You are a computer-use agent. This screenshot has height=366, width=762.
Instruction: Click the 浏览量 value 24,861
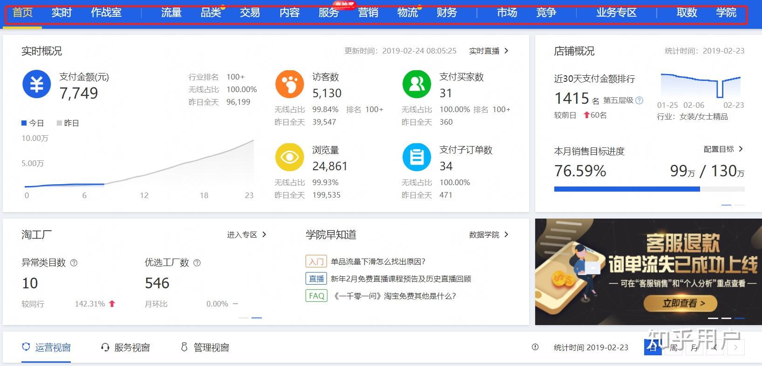tap(330, 166)
